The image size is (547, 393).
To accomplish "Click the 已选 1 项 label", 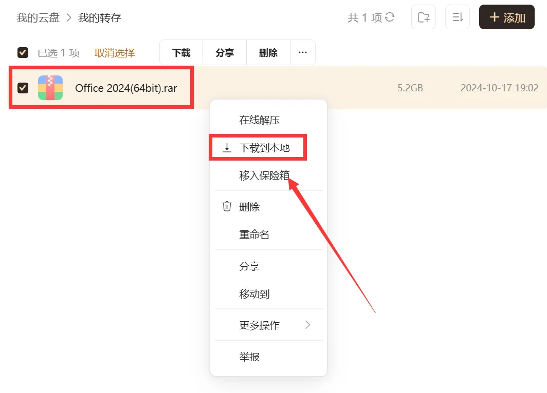I will click(x=59, y=53).
